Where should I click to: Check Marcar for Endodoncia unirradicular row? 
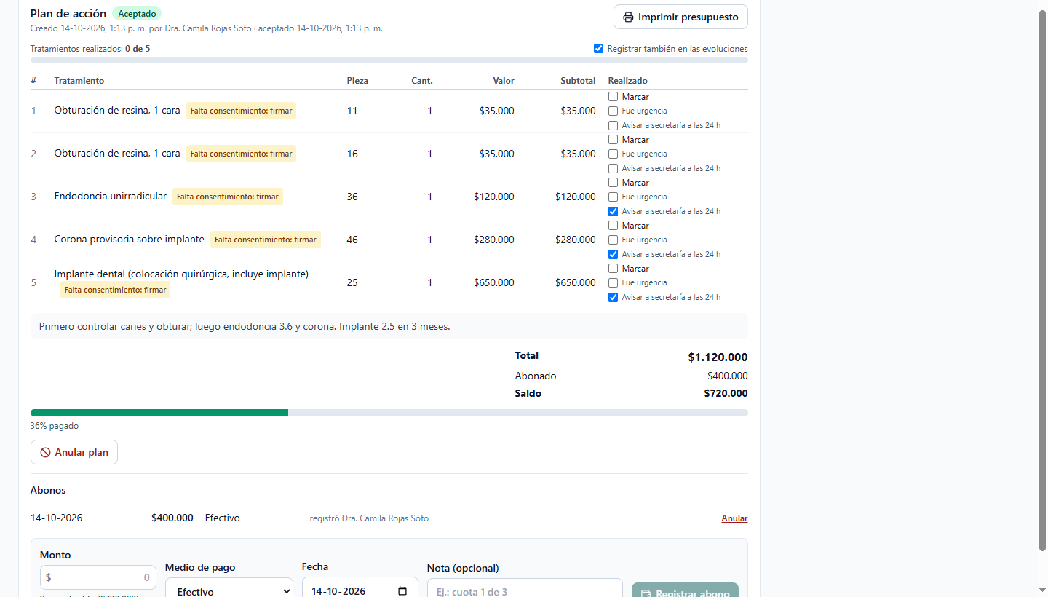point(613,183)
